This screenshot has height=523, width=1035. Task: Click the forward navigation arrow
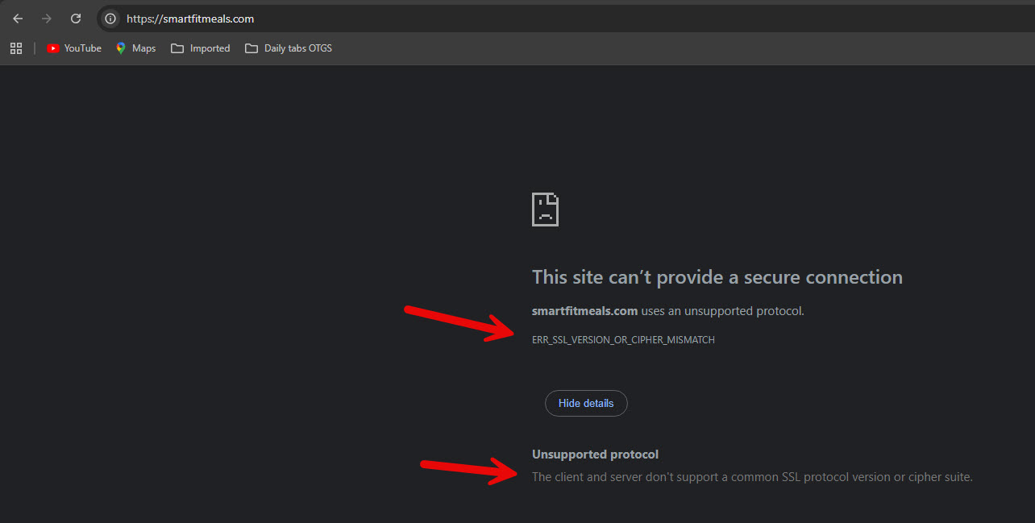[47, 19]
